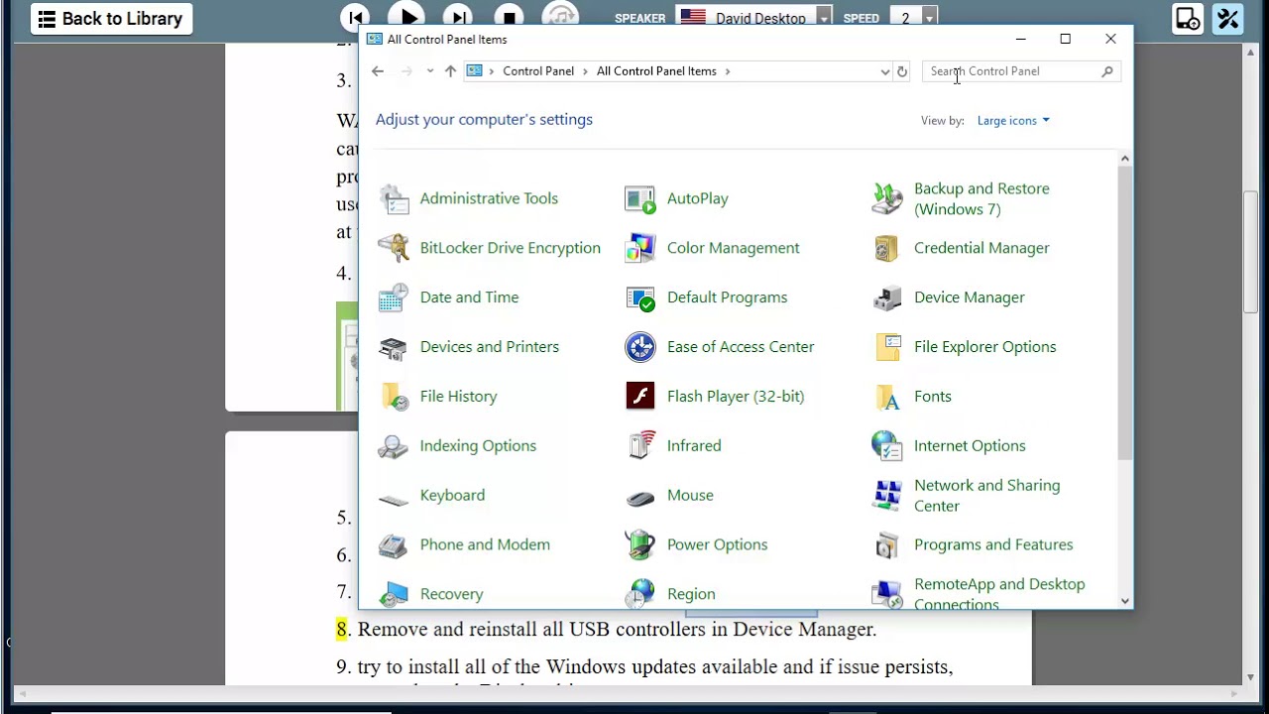Viewport: 1269px width, 714px height.
Task: Open Administrative Tools icon
Action: [x=394, y=198]
